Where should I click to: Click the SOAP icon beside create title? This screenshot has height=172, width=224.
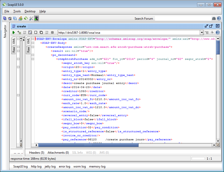click(14, 26)
